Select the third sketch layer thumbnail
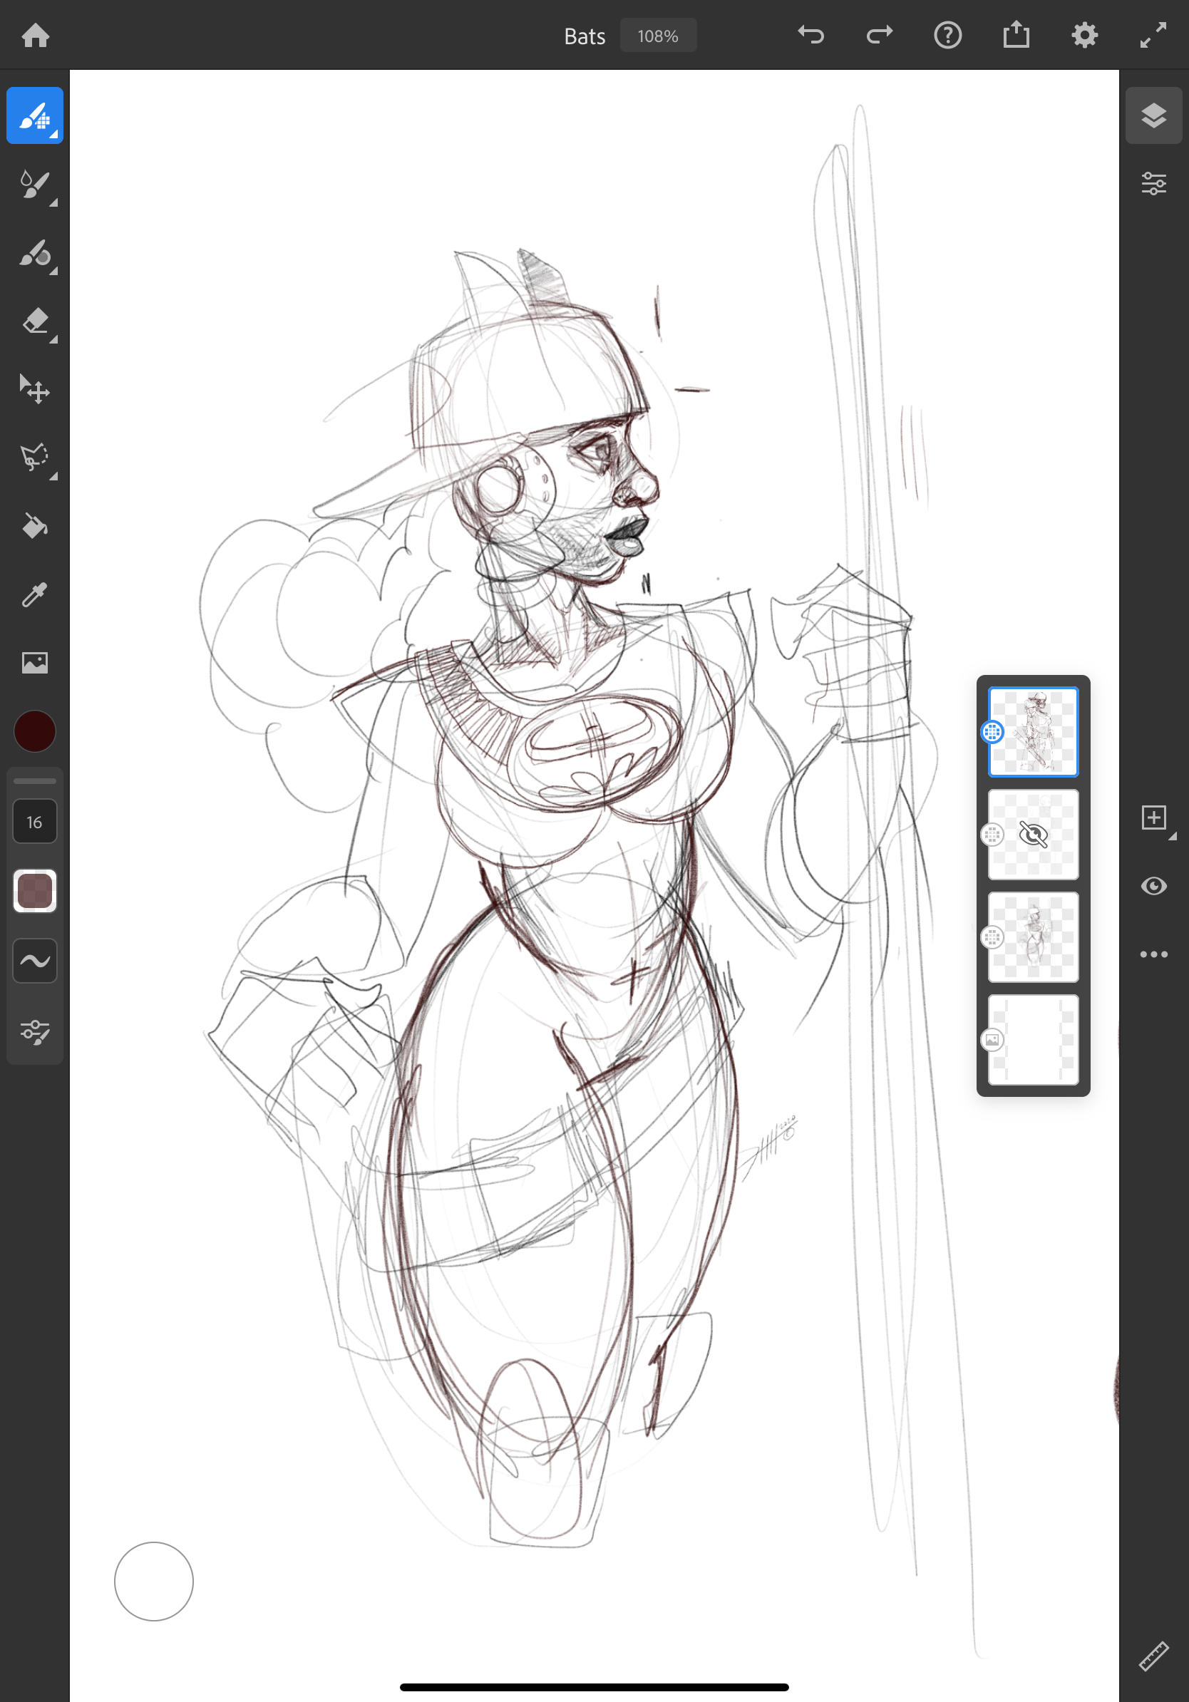 click(x=1034, y=938)
